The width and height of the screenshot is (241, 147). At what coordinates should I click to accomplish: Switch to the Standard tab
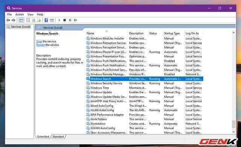click(x=58, y=136)
